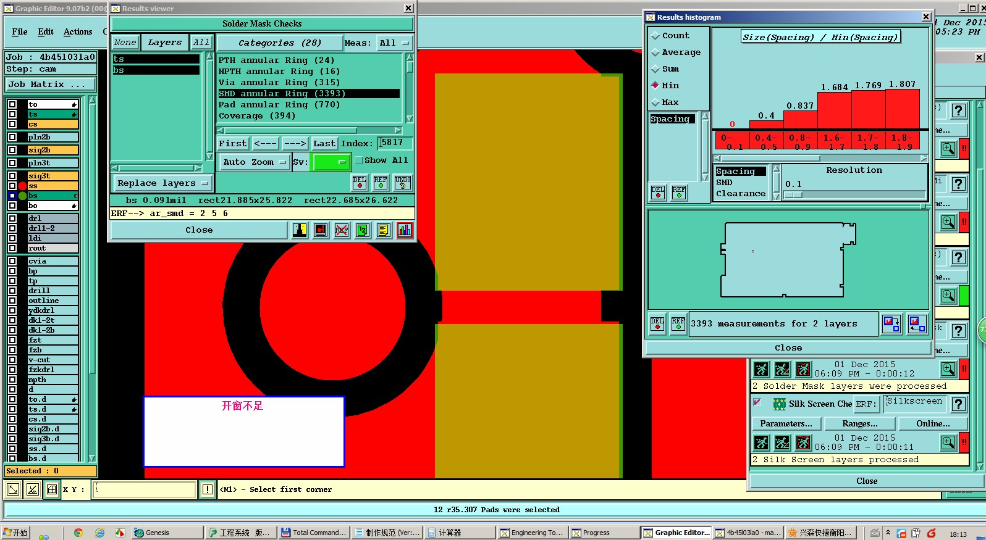Click REF icon below Spacing list in histogram
The width and height of the screenshot is (986, 540).
[x=678, y=193]
